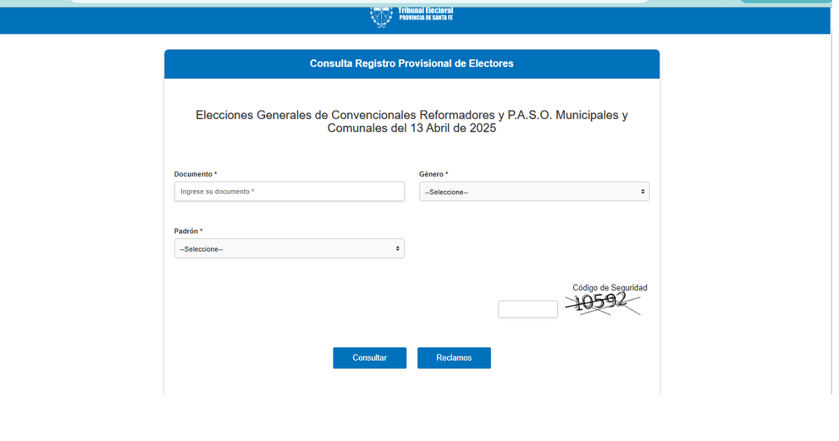Click the captcha image showing 10592
The image size is (839, 441).
tap(602, 304)
